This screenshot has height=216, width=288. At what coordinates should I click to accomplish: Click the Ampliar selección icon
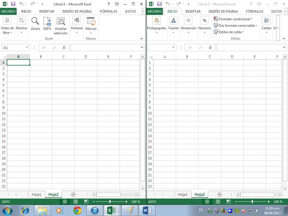[x=60, y=22]
